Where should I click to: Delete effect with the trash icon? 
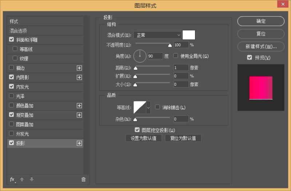[84, 179]
